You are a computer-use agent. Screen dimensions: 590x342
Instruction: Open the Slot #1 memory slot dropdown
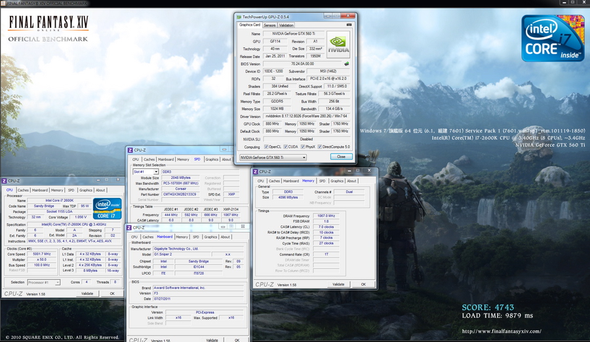point(146,172)
